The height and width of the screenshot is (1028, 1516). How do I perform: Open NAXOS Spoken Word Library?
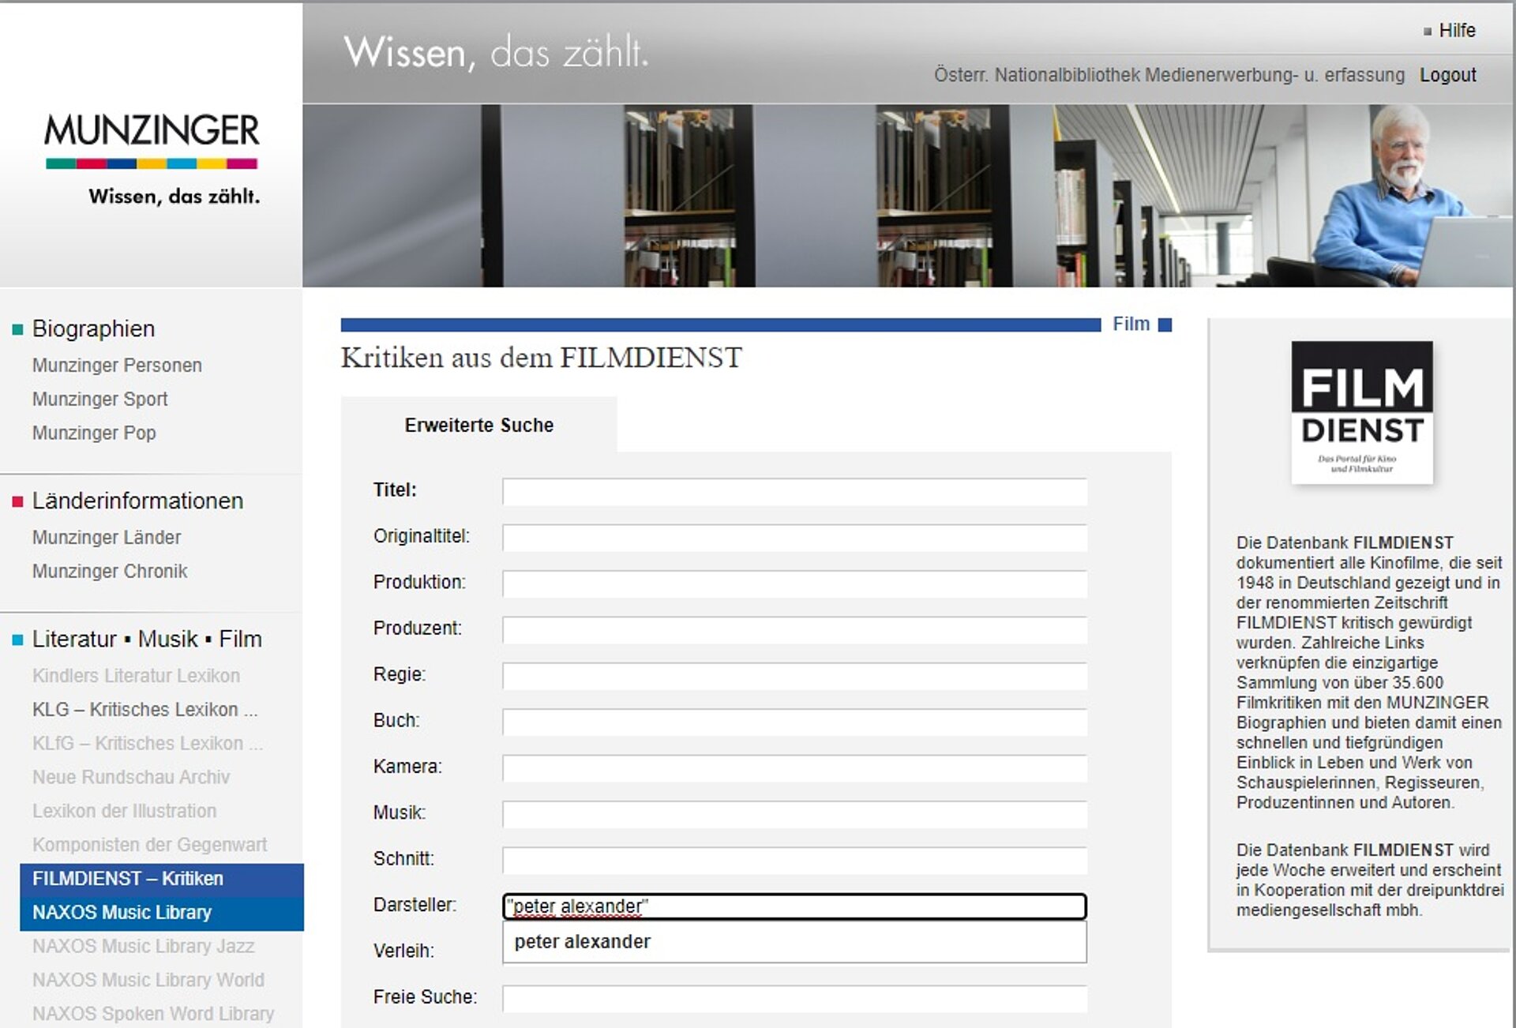coord(153,1014)
